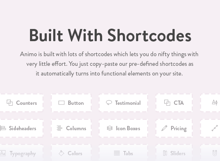Click the speech bubble icon beside Testimonial
220x161 pixels.
109,103
